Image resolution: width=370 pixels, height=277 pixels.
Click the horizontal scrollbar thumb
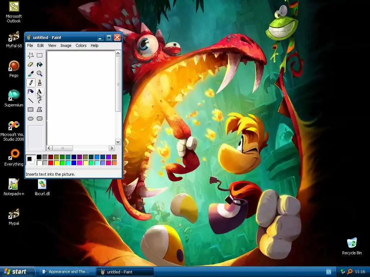point(63,148)
